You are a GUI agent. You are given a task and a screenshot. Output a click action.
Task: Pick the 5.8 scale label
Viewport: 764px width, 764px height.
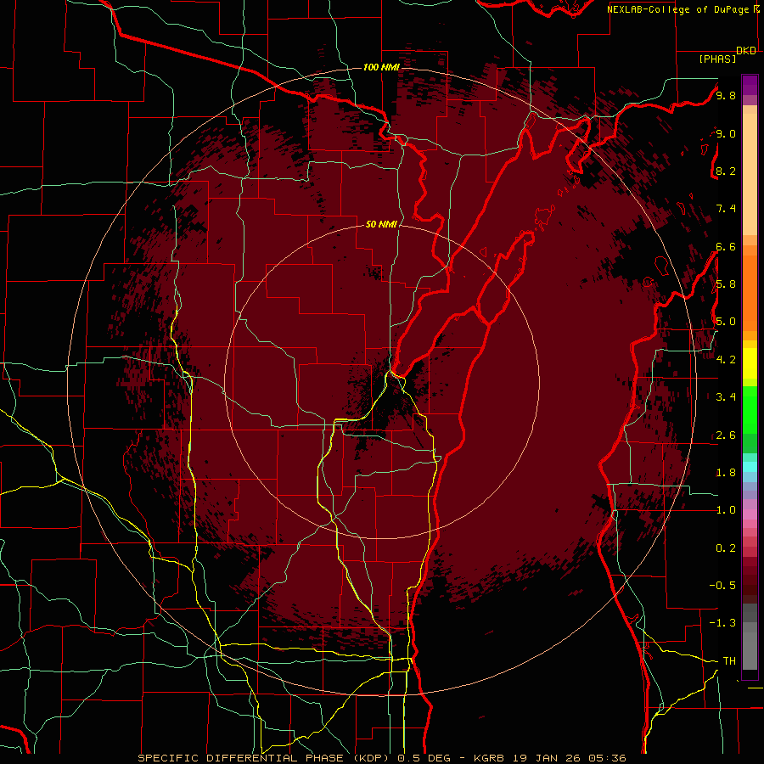[x=726, y=284]
